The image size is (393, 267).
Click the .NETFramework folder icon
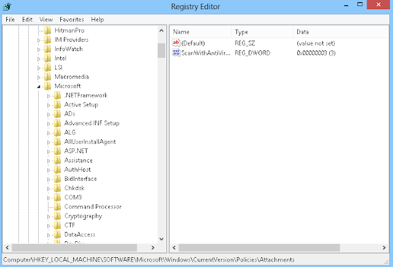click(x=57, y=95)
